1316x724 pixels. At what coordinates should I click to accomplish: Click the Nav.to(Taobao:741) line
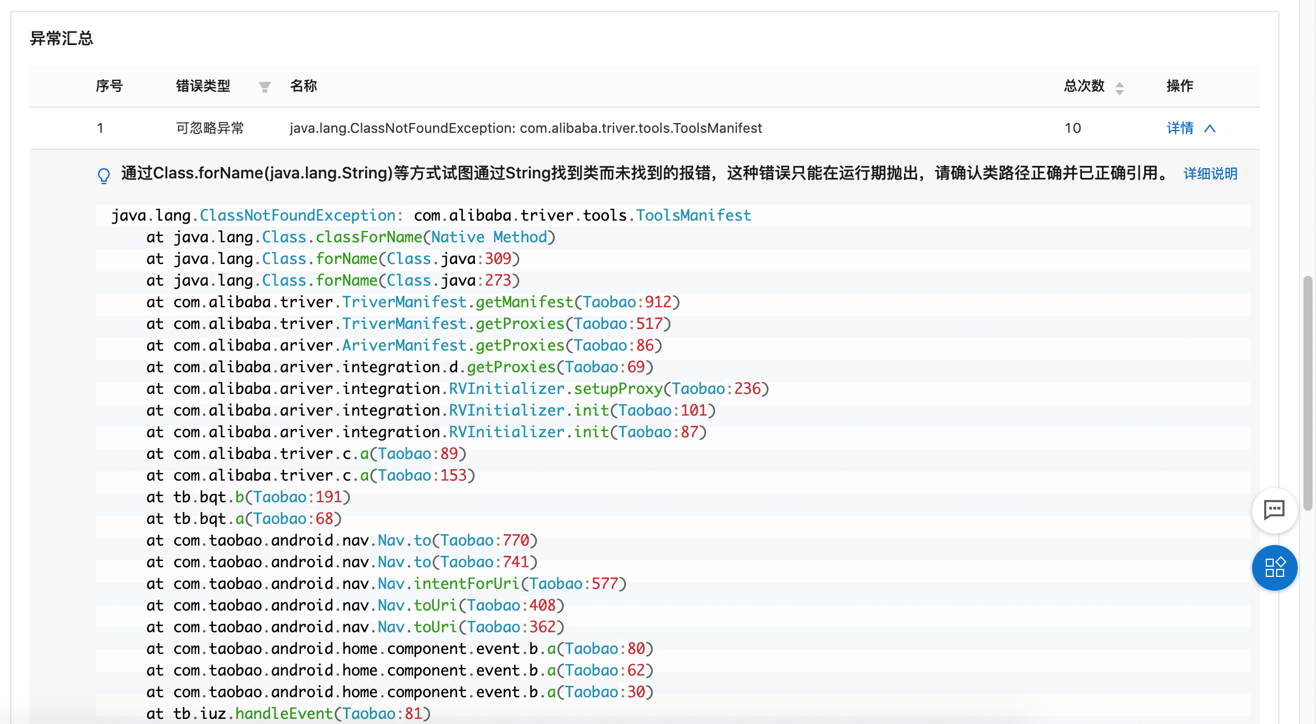tap(342, 562)
